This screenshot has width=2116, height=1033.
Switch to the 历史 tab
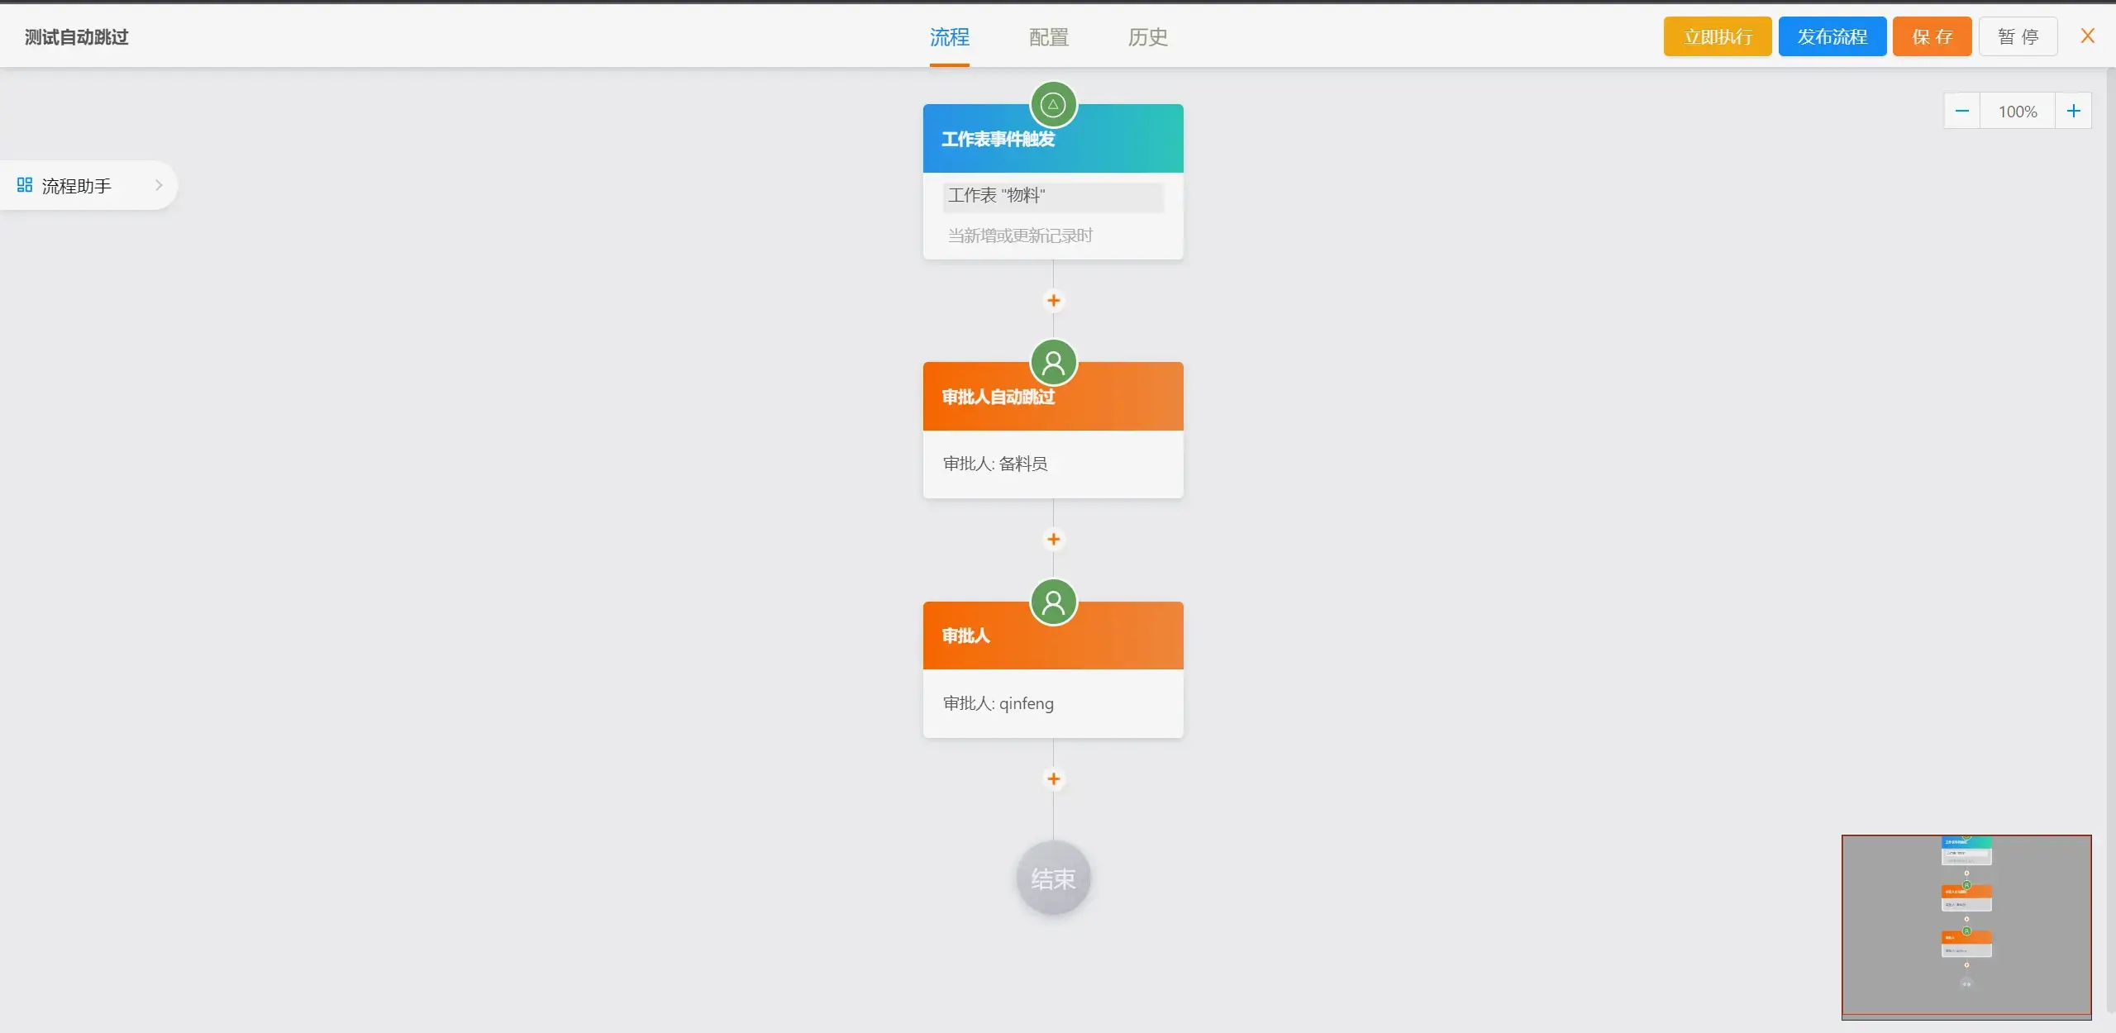1147,36
